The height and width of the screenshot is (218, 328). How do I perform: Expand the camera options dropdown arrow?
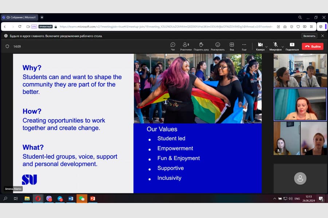266,47
